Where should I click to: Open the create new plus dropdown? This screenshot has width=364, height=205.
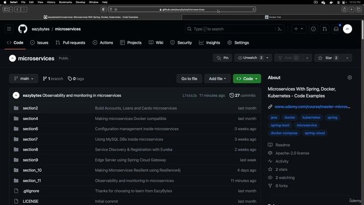click(299, 29)
